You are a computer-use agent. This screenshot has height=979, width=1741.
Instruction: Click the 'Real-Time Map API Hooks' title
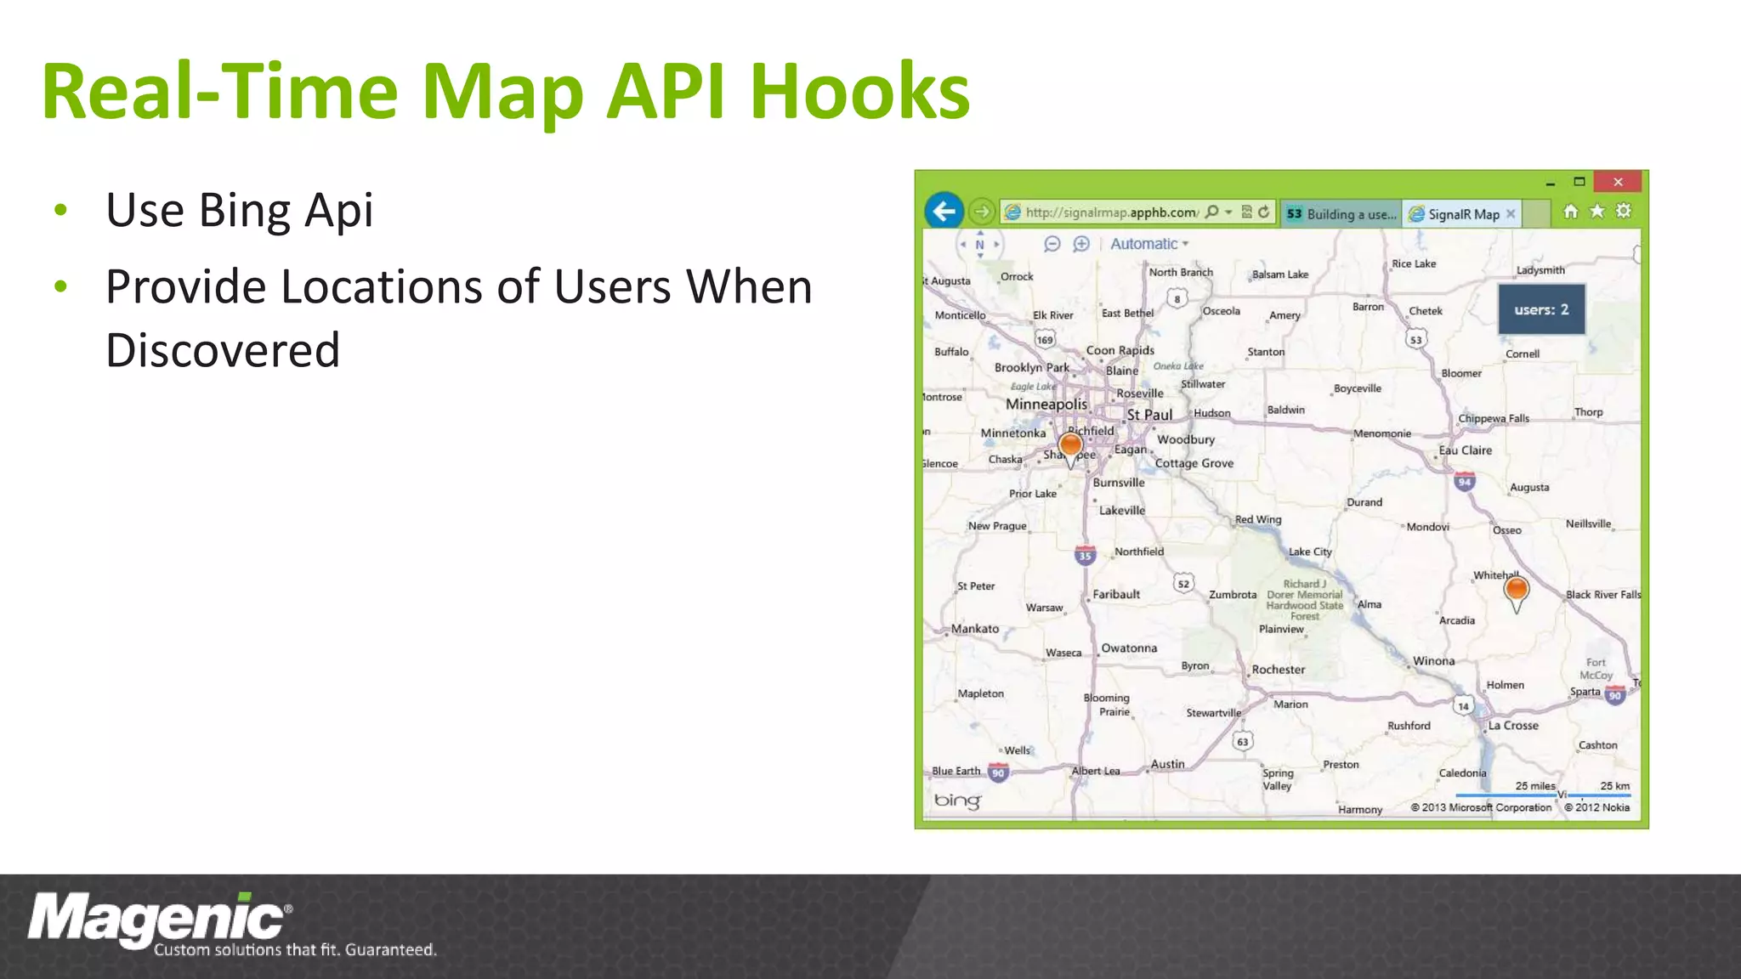point(506,92)
